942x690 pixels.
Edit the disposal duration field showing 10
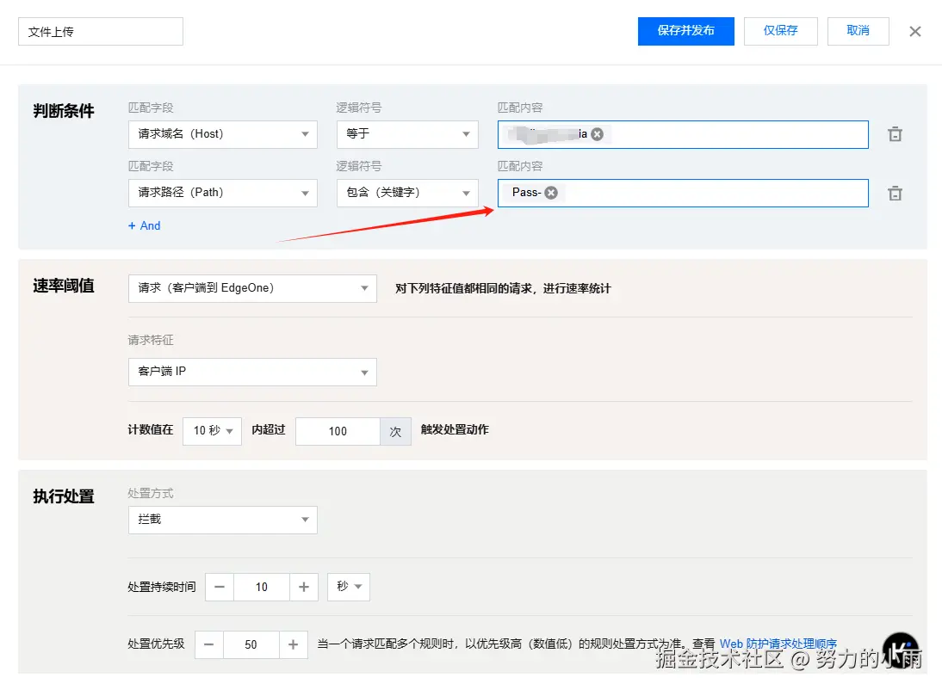pos(262,587)
